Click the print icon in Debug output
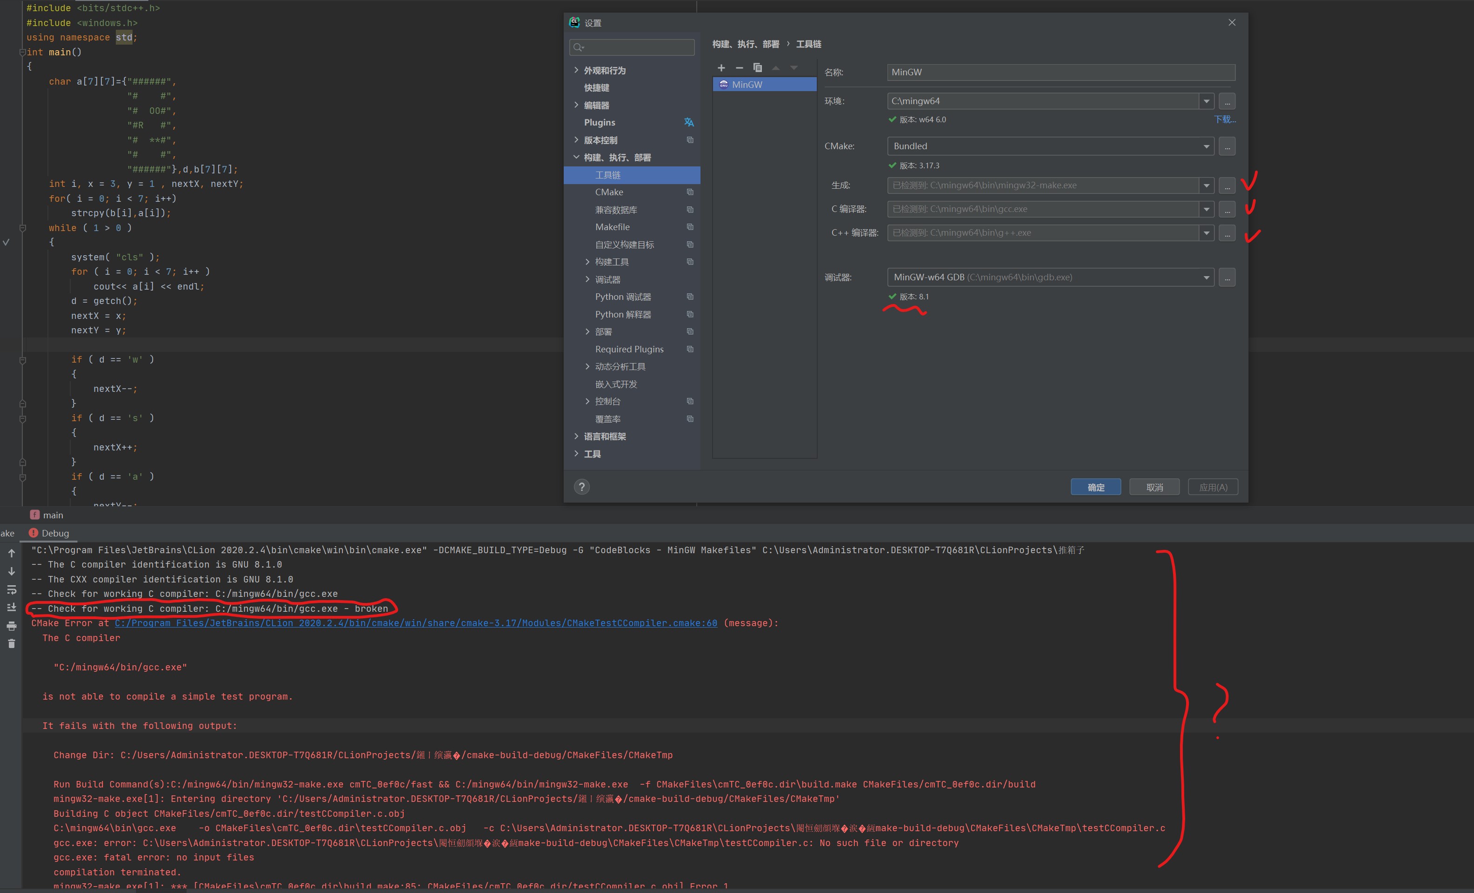Screen dimensions: 1474x893 point(11,626)
